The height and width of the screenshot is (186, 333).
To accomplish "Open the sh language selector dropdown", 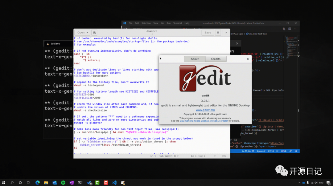I will pos(153,156).
